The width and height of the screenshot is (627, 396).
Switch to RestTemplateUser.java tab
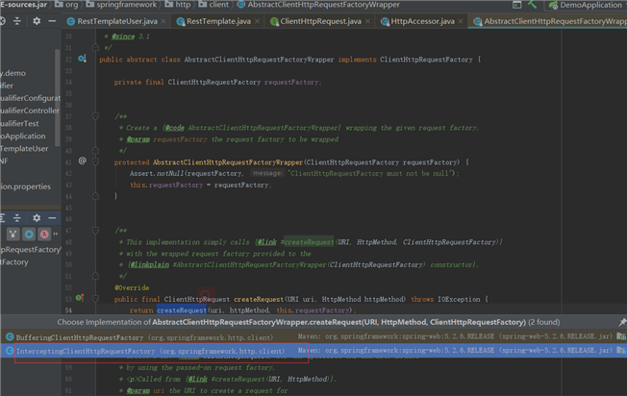coord(116,21)
